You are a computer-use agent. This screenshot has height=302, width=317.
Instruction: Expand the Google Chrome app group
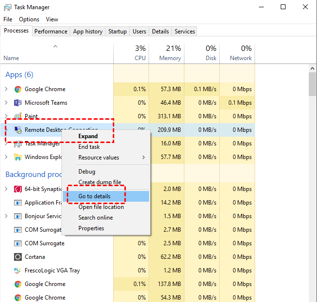(6, 89)
